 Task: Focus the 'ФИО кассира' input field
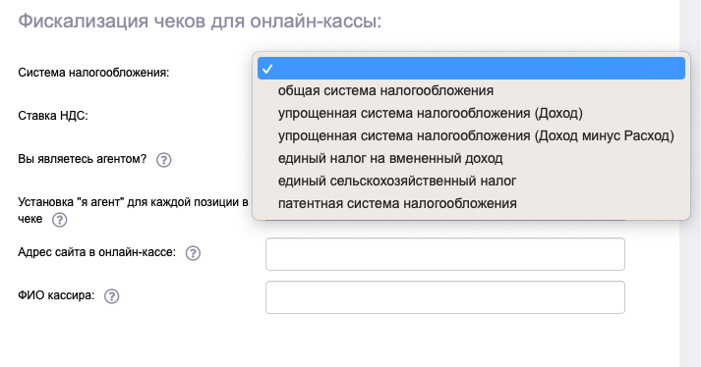click(444, 297)
